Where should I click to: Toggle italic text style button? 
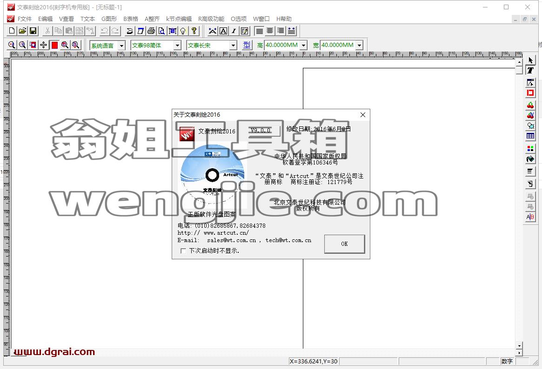[234, 31]
